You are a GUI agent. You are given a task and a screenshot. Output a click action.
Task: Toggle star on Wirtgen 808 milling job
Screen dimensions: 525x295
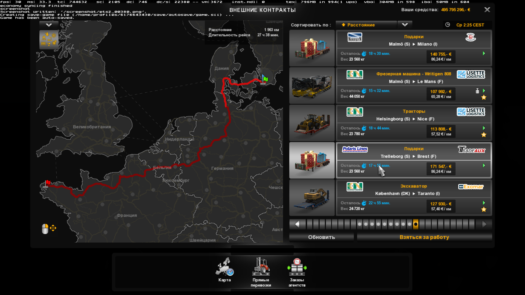click(484, 97)
